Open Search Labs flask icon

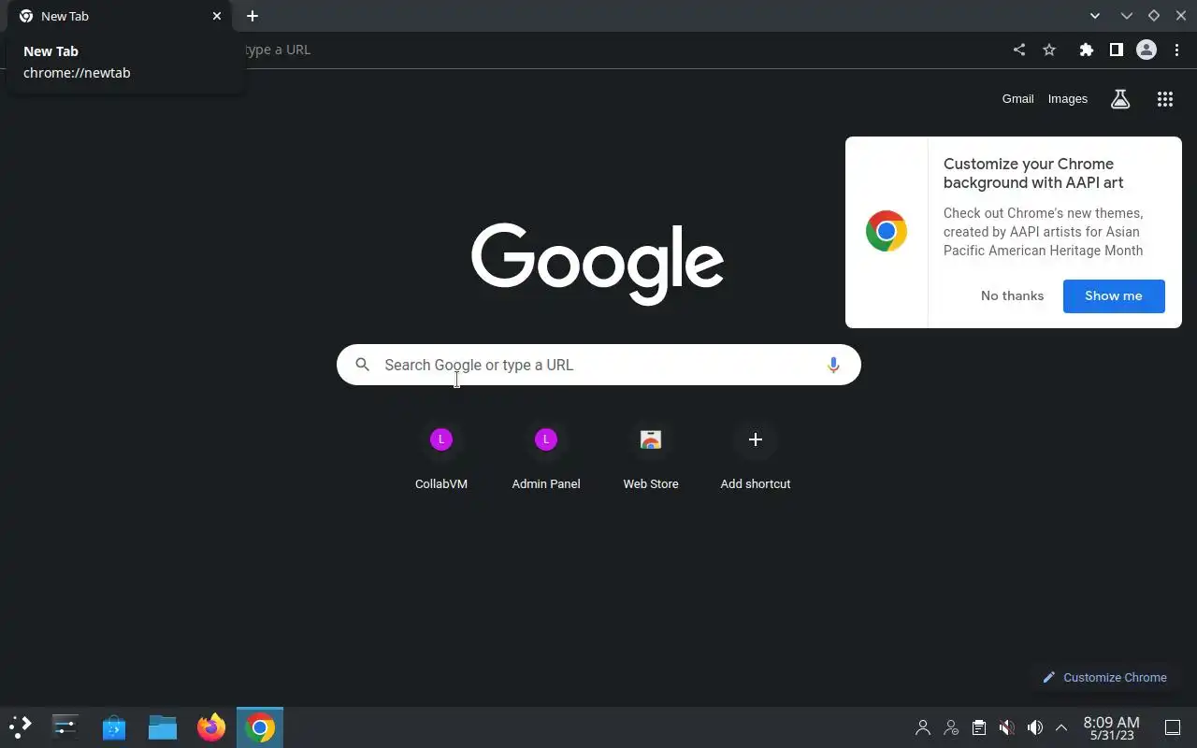pos(1120,99)
